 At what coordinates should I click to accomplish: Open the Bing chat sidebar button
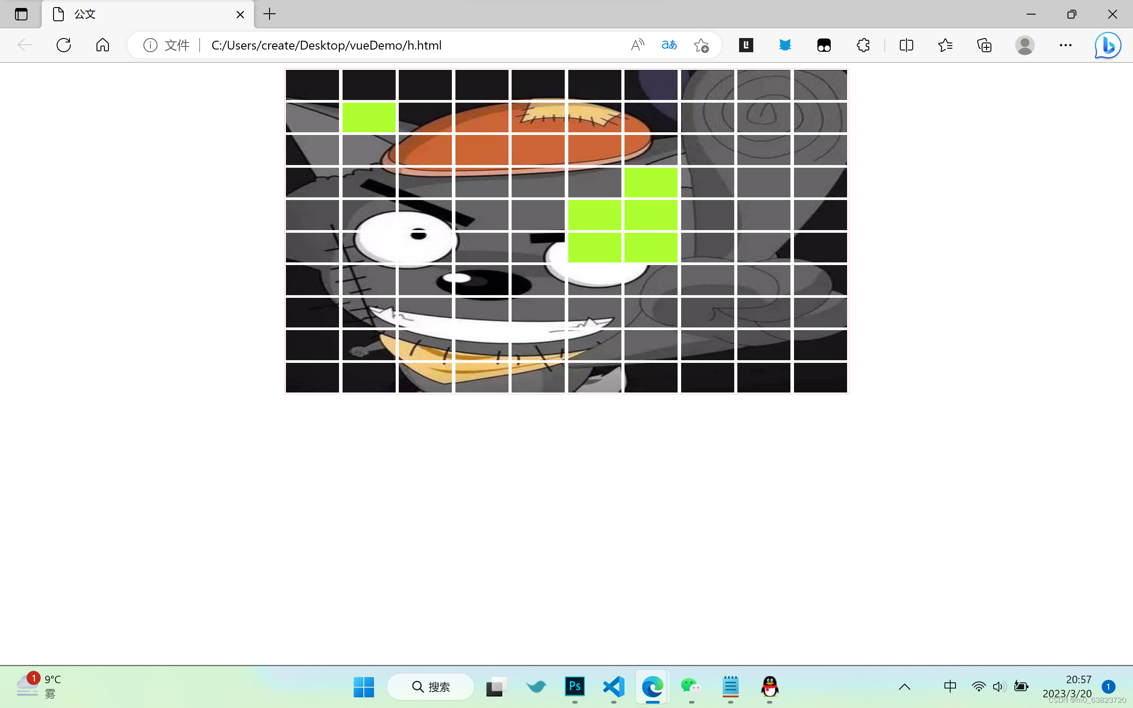click(x=1108, y=45)
